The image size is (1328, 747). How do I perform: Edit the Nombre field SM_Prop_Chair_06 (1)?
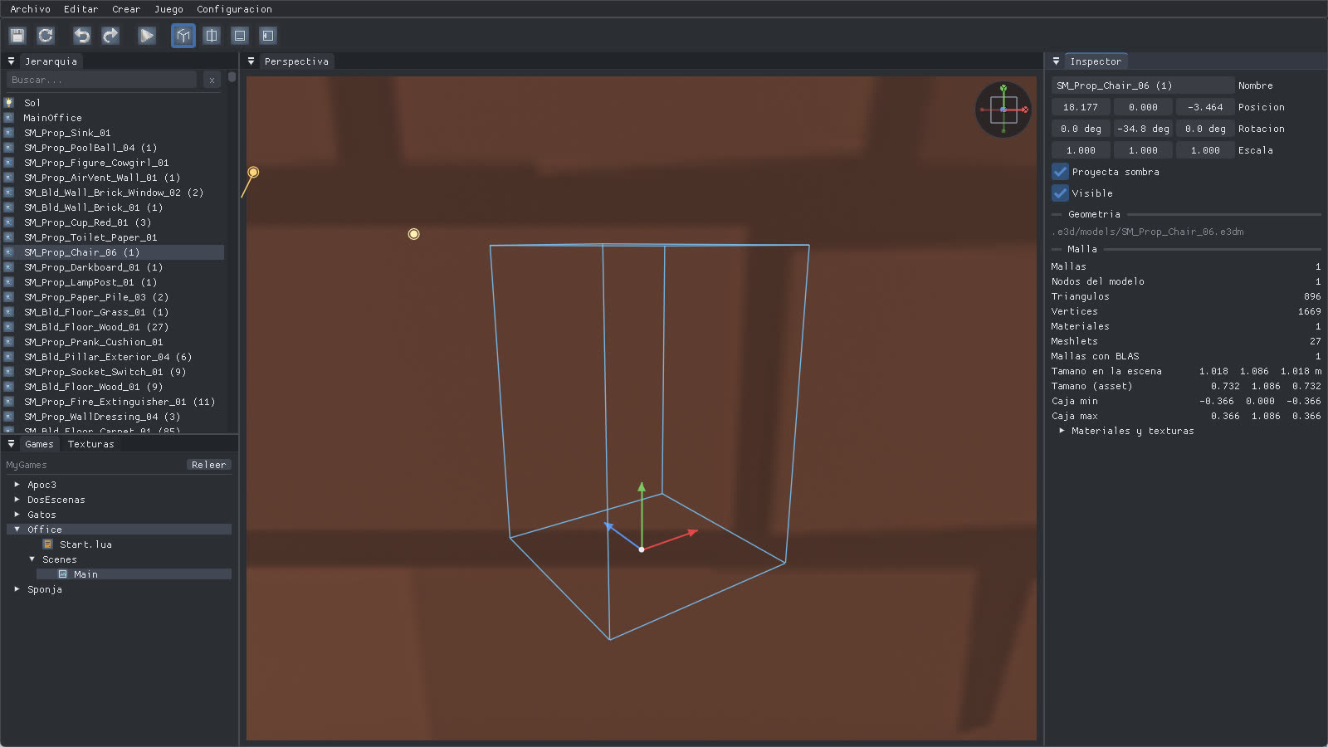pyautogui.click(x=1143, y=85)
